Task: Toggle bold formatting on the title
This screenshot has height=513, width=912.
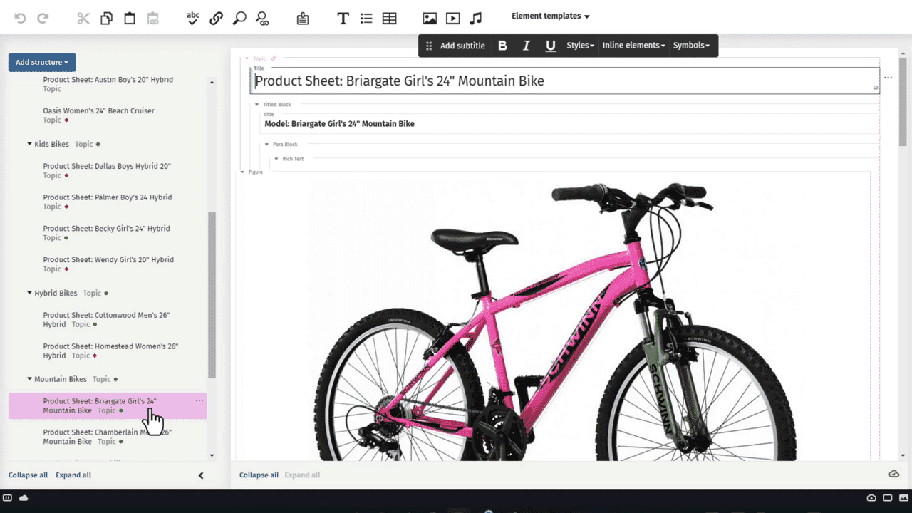Action: (x=502, y=45)
